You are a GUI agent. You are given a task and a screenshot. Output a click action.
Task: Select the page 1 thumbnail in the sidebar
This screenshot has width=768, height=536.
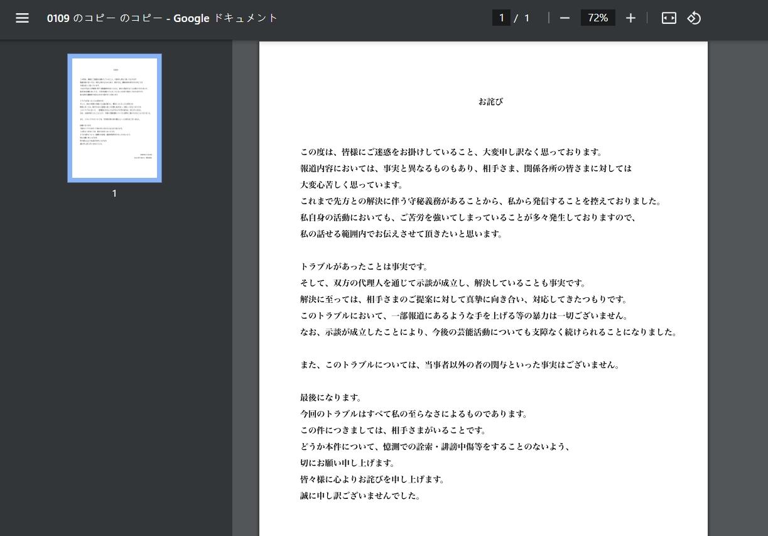pyautogui.click(x=114, y=118)
